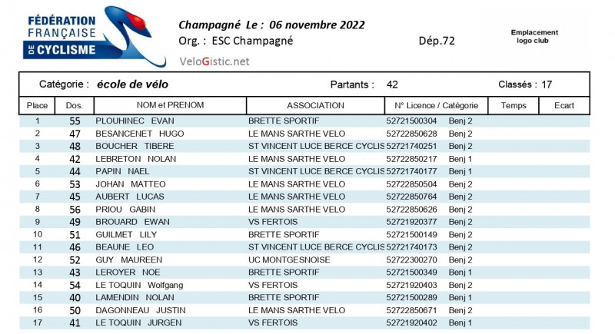
Task: Click license number 52722300270
Action: pyautogui.click(x=411, y=260)
